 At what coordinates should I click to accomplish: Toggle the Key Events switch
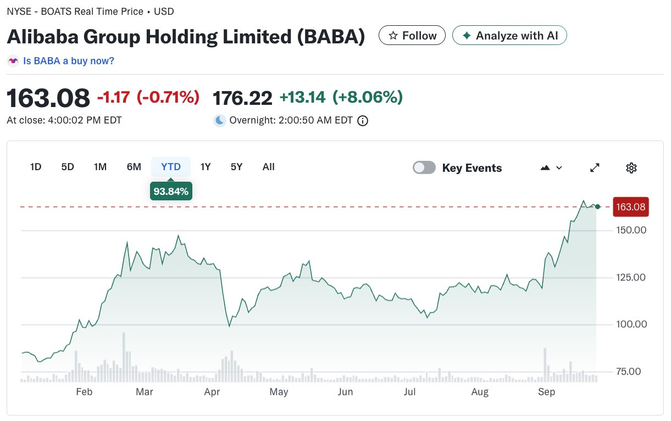point(424,168)
